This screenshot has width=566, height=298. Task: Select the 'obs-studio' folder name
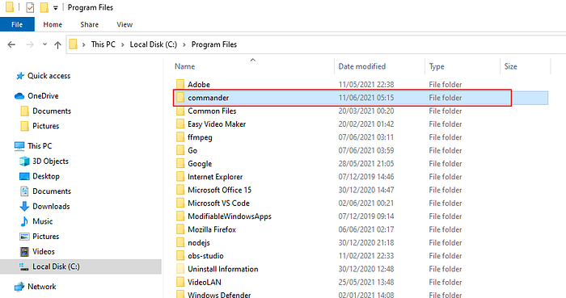(x=205, y=256)
